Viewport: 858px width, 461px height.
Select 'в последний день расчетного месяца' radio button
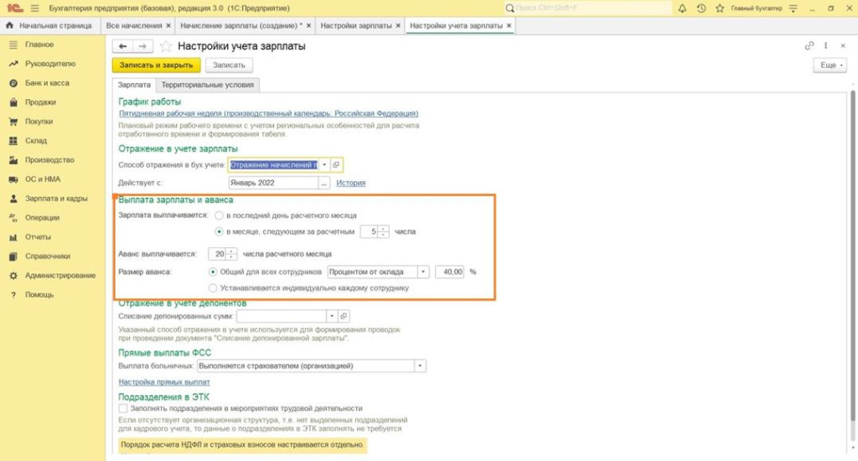(x=219, y=216)
